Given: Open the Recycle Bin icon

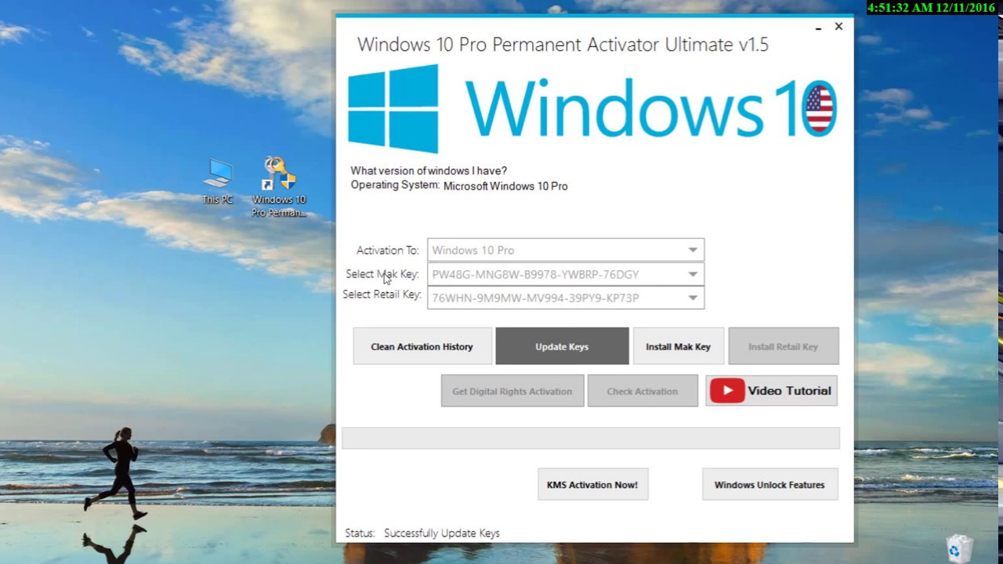Looking at the screenshot, I should 959,548.
